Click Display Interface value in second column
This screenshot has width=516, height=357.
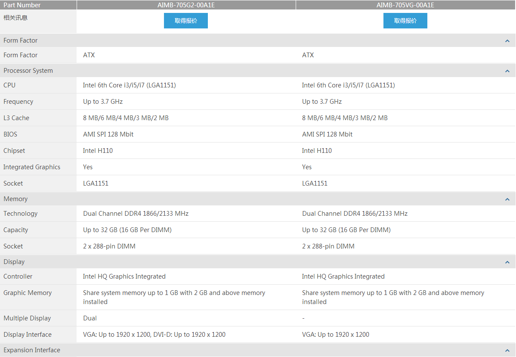click(x=336, y=335)
